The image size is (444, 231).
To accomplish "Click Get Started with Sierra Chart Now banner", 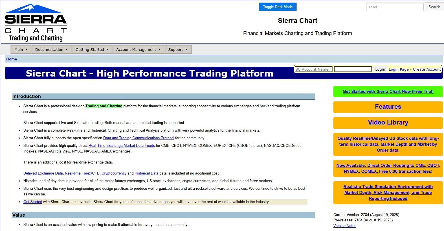I will click(388, 91).
